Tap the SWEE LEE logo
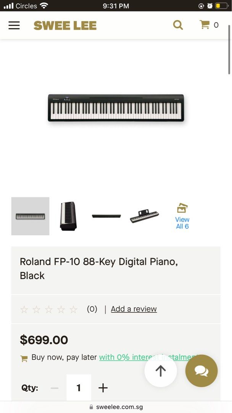This screenshot has width=232, height=413. pyautogui.click(x=65, y=25)
